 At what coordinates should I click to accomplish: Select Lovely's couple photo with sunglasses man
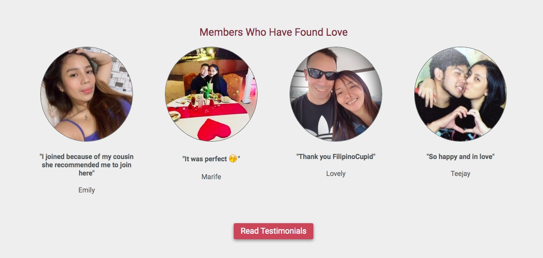point(336,94)
